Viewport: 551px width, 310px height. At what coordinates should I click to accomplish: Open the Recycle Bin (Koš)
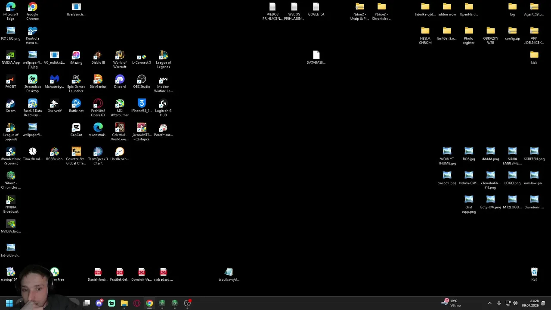534,275
